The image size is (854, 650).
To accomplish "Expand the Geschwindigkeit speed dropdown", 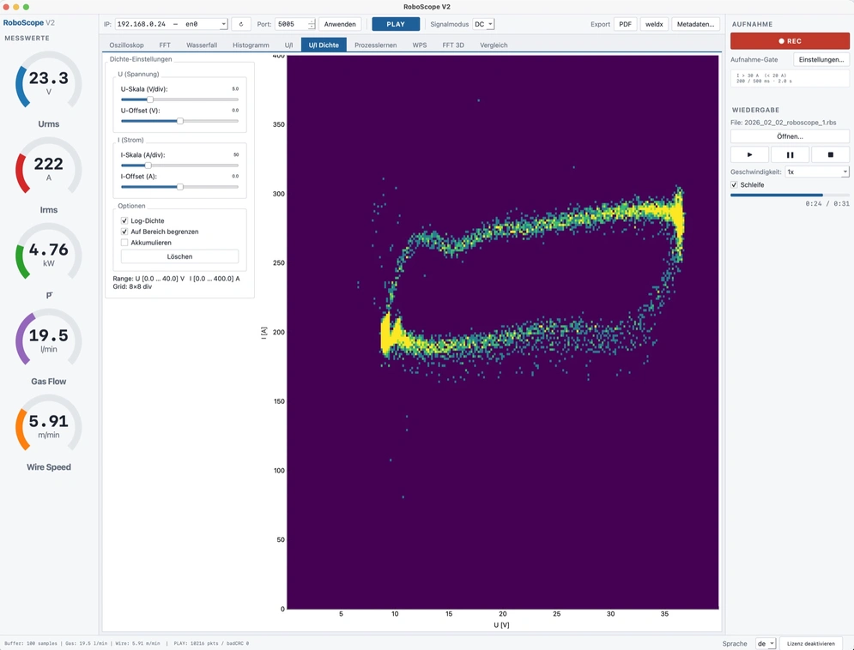I will (817, 172).
